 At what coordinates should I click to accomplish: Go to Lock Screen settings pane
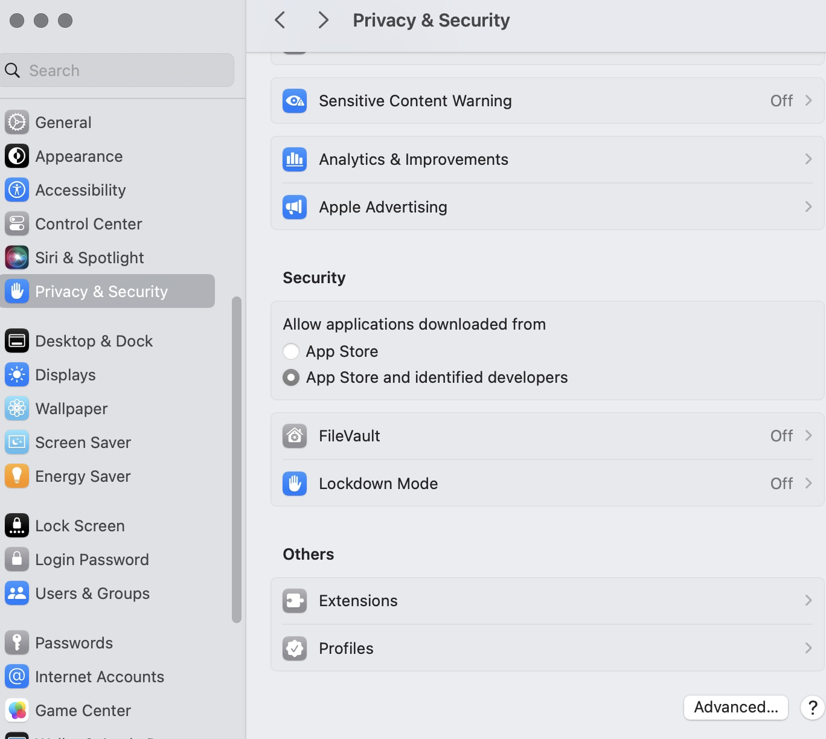click(80, 526)
